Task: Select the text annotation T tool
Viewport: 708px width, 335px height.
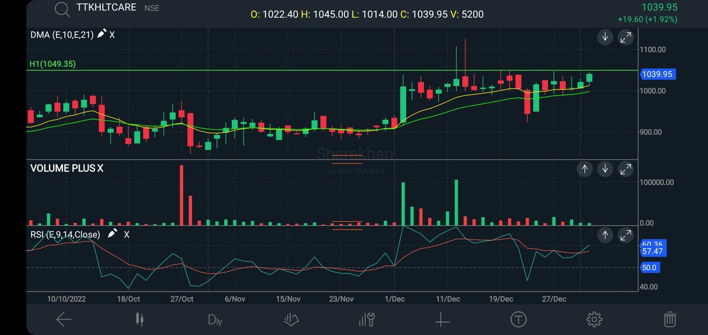Action: coord(518,320)
